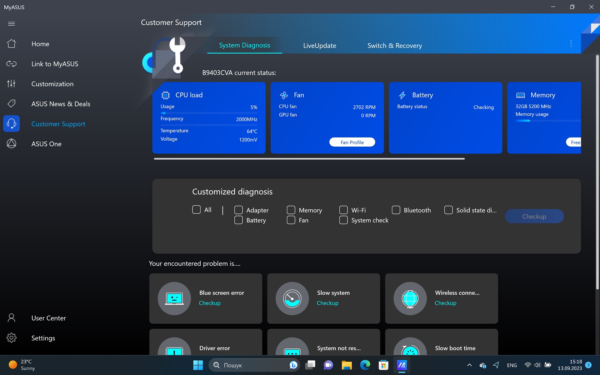
Task: Switch the ENG input language indicator
Action: [x=512, y=365]
